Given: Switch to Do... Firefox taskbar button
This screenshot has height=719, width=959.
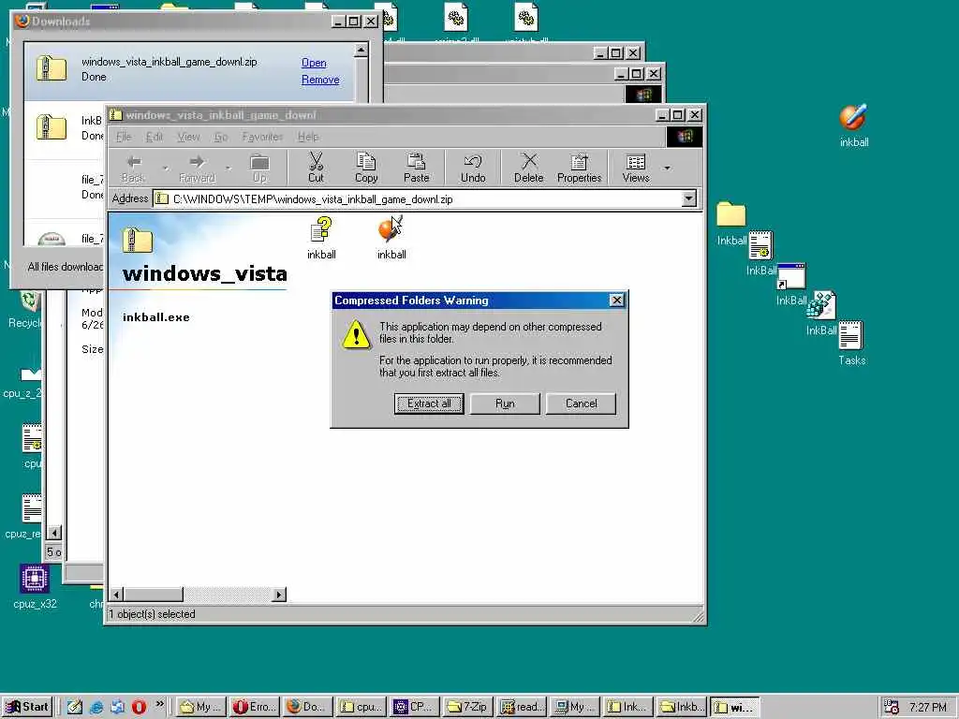Looking at the screenshot, I should click(307, 708).
